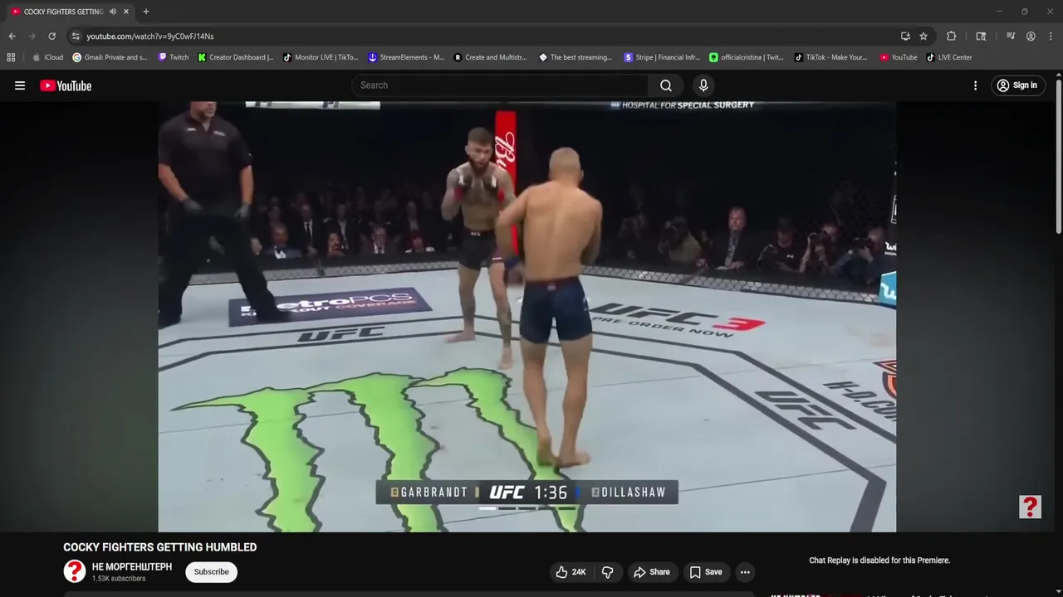Screen dimensions: 1063x597
Task: Open Creator Dashboard bookmark
Action: pyautogui.click(x=236, y=57)
